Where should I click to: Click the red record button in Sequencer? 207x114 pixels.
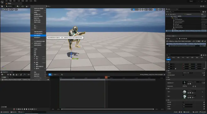[14, 109]
